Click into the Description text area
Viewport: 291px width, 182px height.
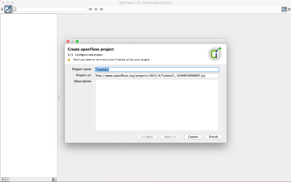[x=157, y=105]
